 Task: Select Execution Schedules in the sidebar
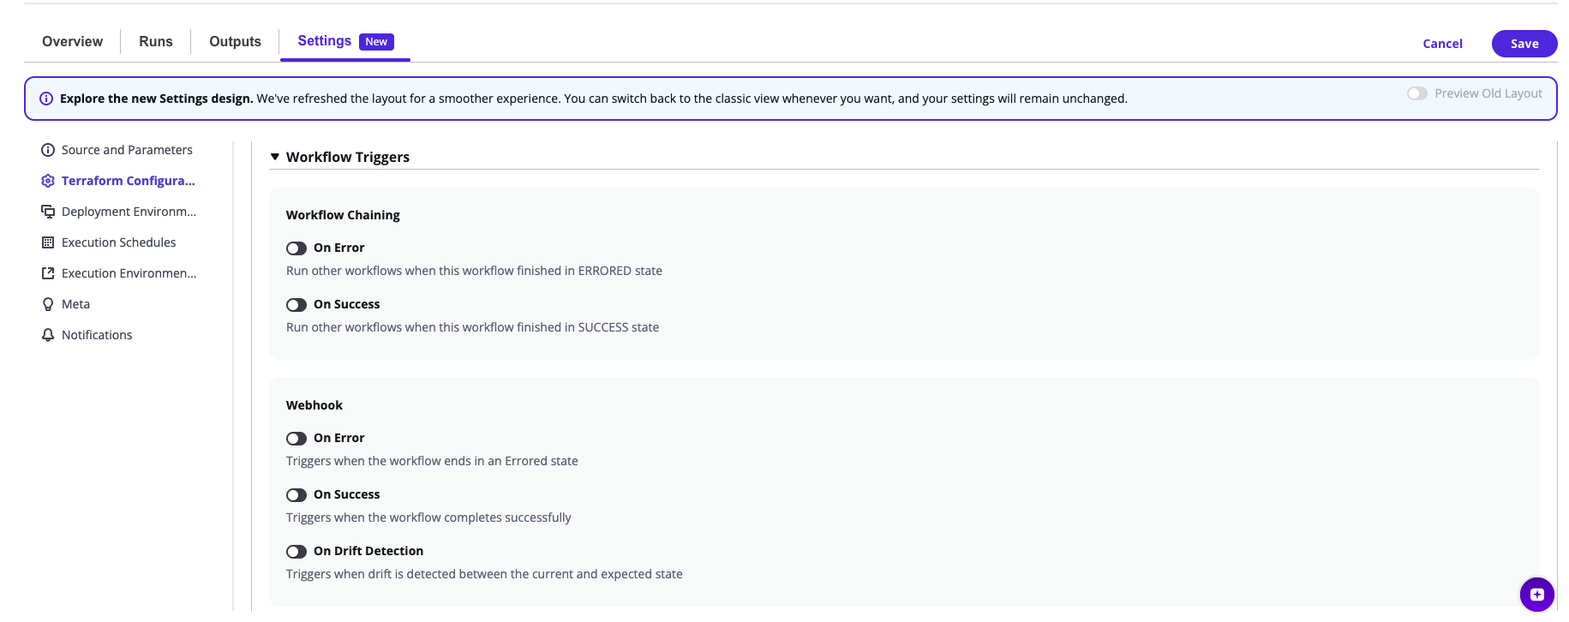click(119, 242)
